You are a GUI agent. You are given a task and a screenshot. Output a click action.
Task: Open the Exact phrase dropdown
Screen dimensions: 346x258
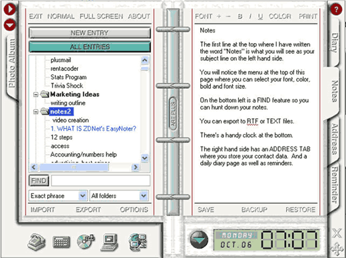(x=83, y=196)
